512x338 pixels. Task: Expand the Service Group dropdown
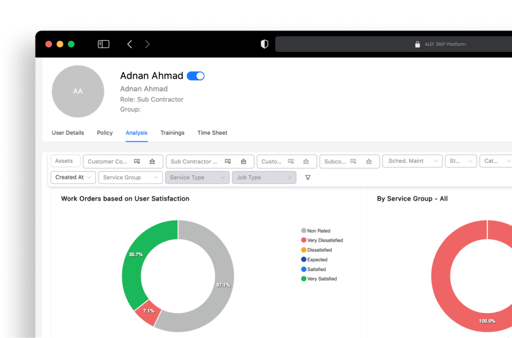(130, 177)
